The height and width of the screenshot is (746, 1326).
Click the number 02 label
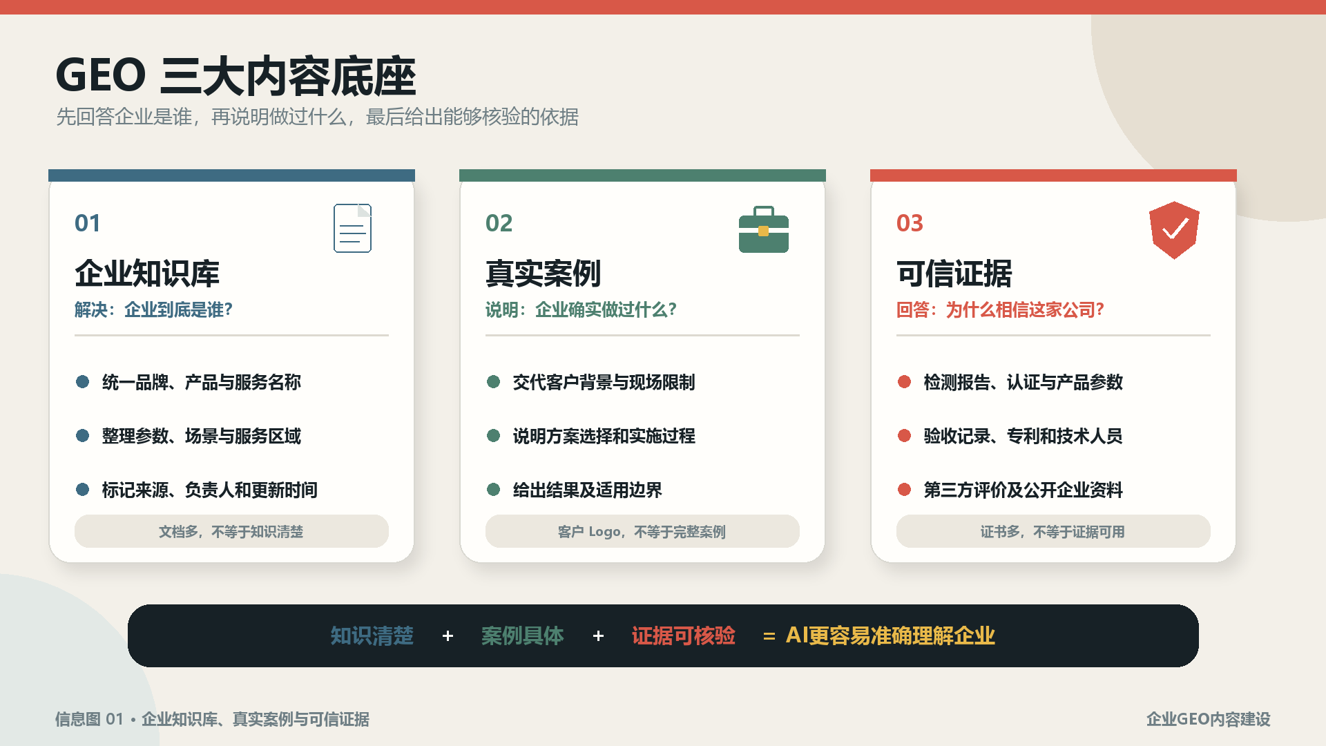pos(499,223)
